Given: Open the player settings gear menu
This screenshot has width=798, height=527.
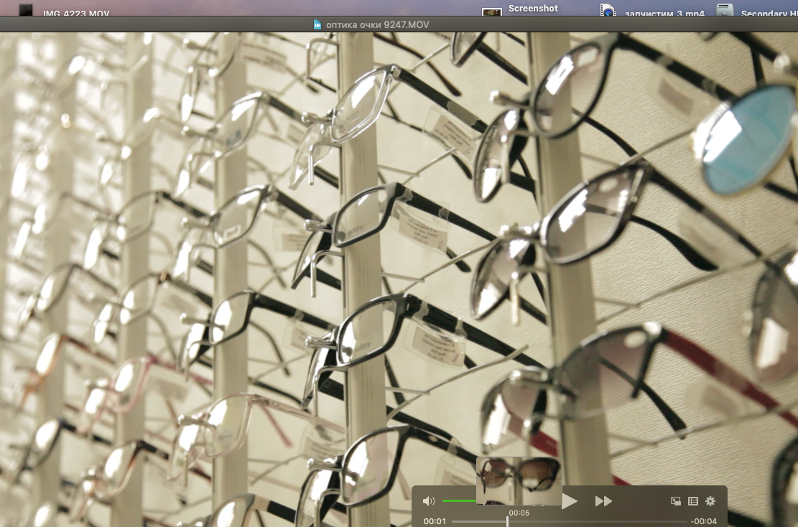Looking at the screenshot, I should [710, 501].
